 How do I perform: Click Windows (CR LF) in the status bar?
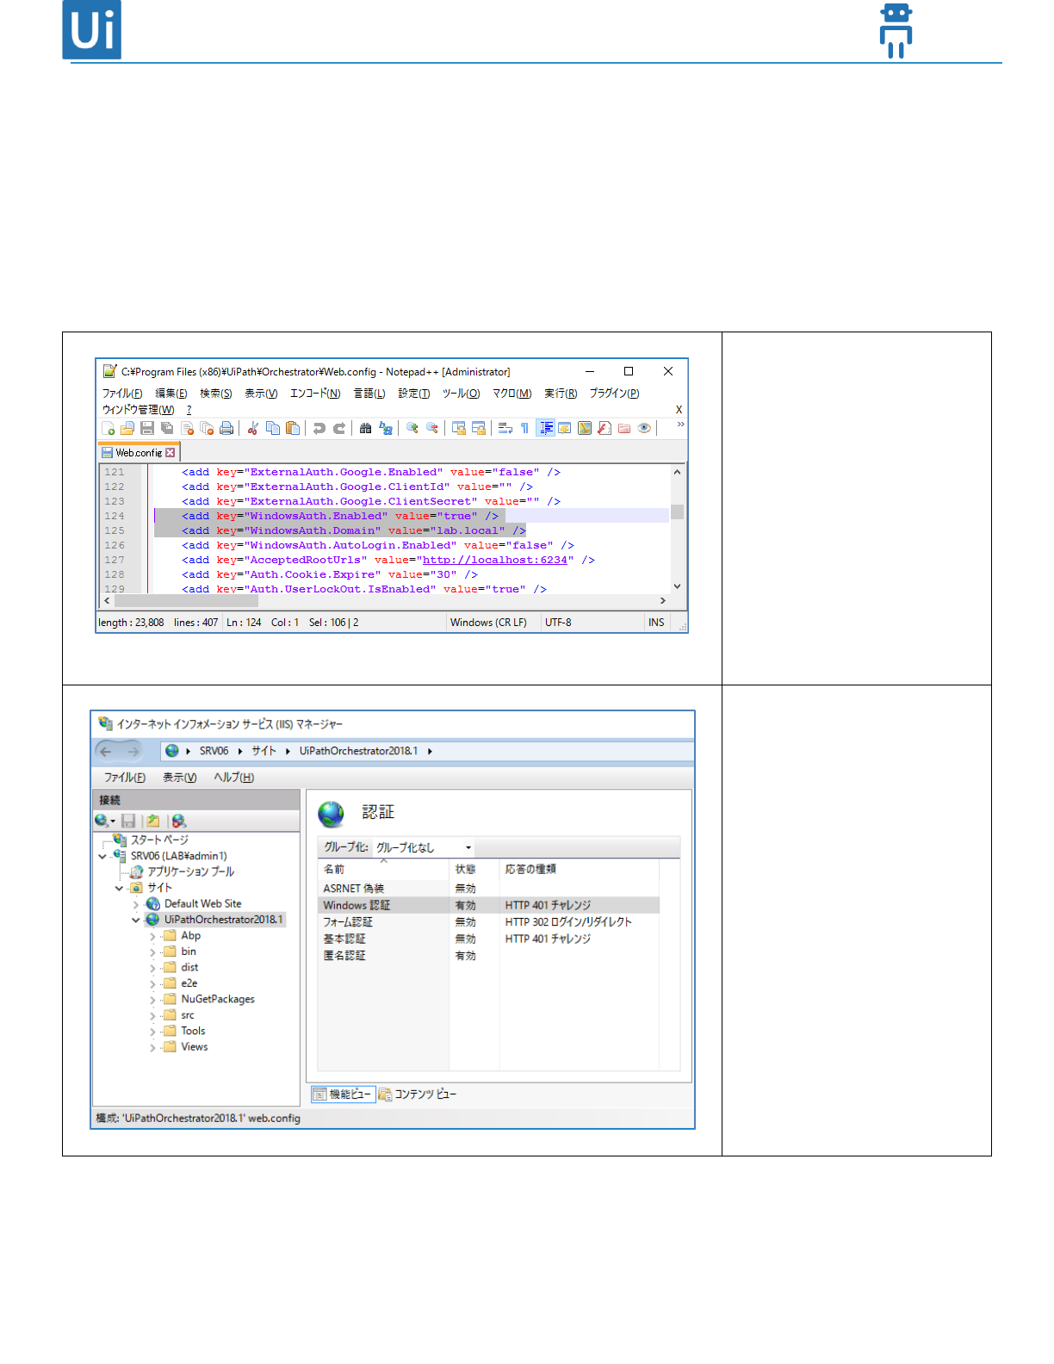[488, 623]
